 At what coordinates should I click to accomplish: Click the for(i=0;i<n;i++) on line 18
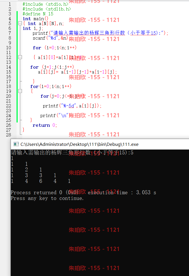point(51,86)
